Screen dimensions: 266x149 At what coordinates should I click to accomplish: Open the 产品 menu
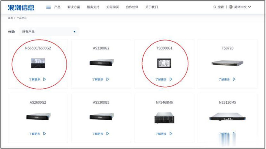pos(57,7)
